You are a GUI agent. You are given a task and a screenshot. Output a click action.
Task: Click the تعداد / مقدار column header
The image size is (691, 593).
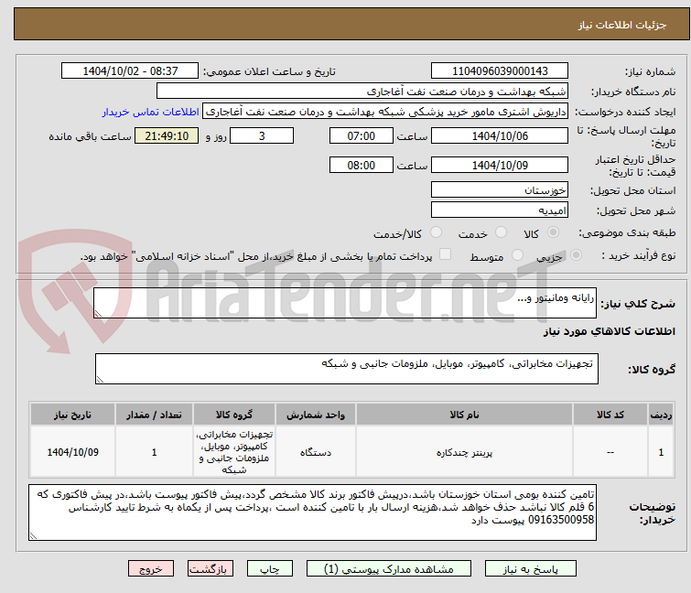click(154, 415)
